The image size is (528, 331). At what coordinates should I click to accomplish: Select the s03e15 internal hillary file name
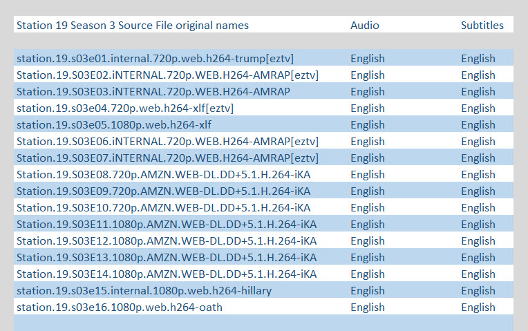coord(144,291)
